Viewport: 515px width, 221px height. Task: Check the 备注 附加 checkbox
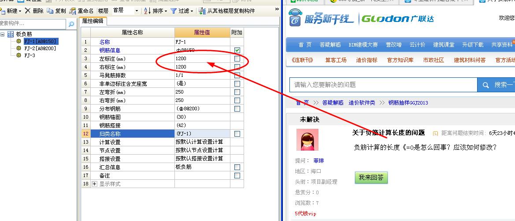[237, 175]
